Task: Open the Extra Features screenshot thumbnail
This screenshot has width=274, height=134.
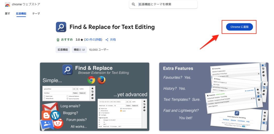Action: click(214, 97)
